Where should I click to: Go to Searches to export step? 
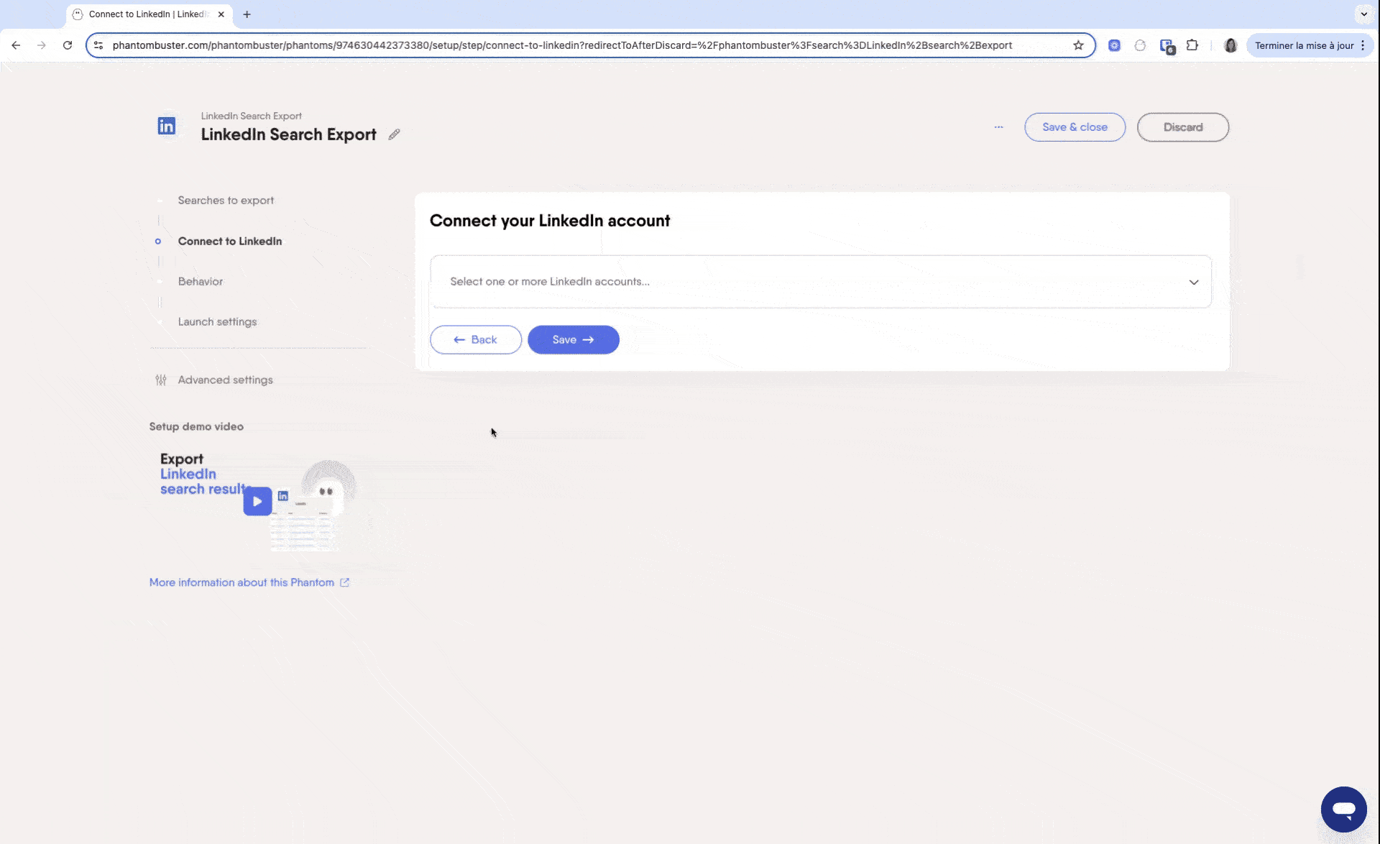226,201
